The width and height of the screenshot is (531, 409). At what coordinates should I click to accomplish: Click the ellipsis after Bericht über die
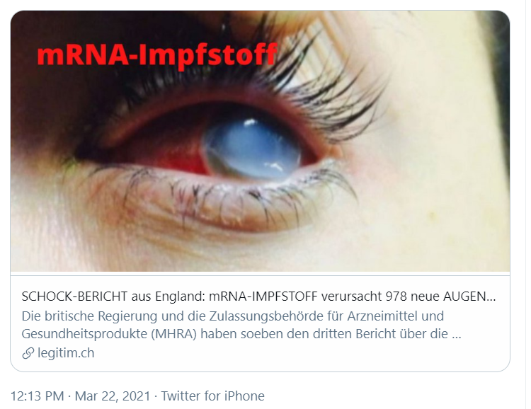click(x=457, y=334)
